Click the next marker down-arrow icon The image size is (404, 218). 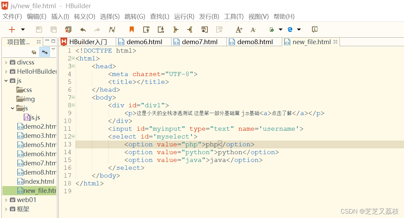tap(161, 30)
